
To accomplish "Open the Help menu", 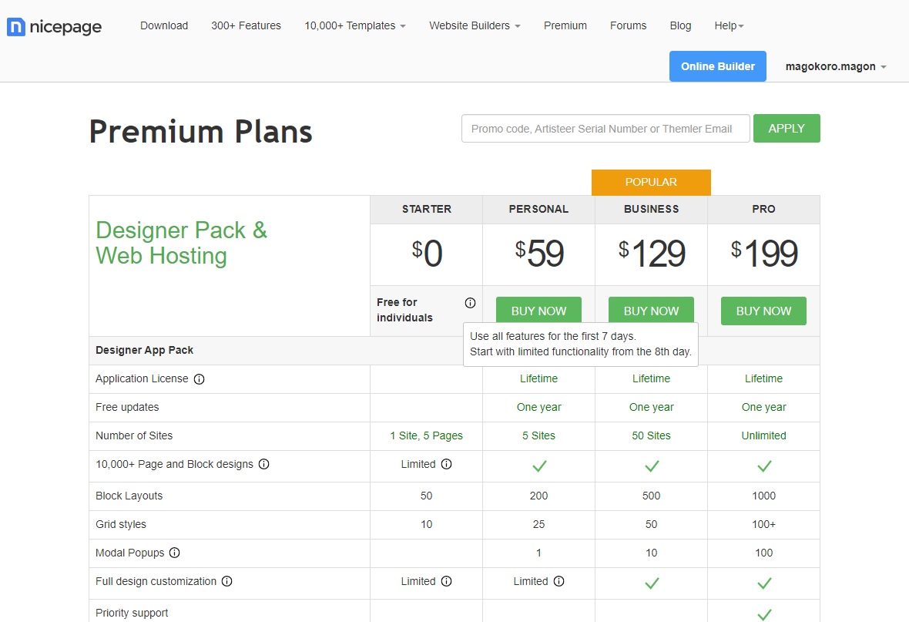I will coord(729,25).
